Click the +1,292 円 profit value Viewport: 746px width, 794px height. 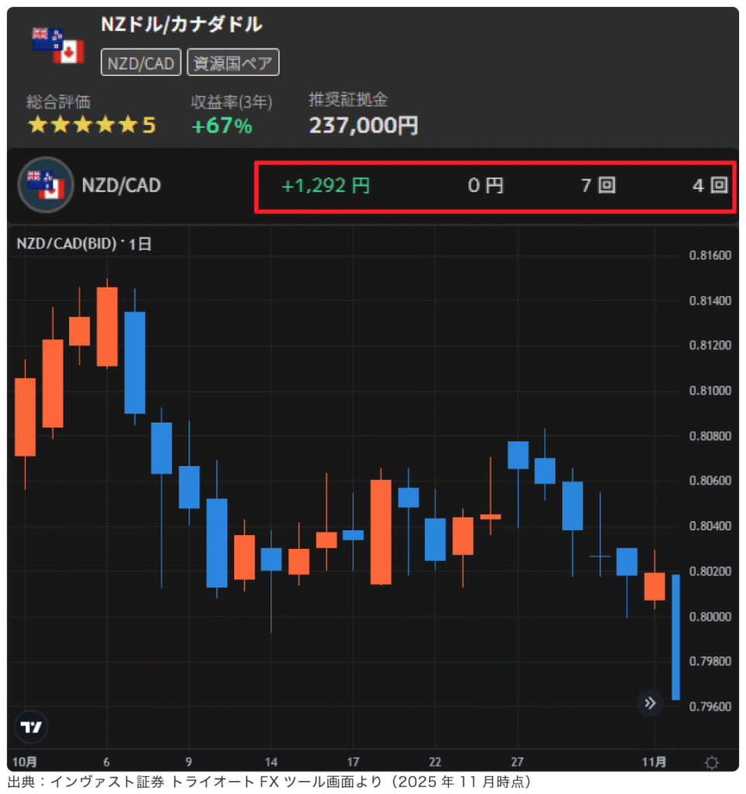[x=326, y=186]
